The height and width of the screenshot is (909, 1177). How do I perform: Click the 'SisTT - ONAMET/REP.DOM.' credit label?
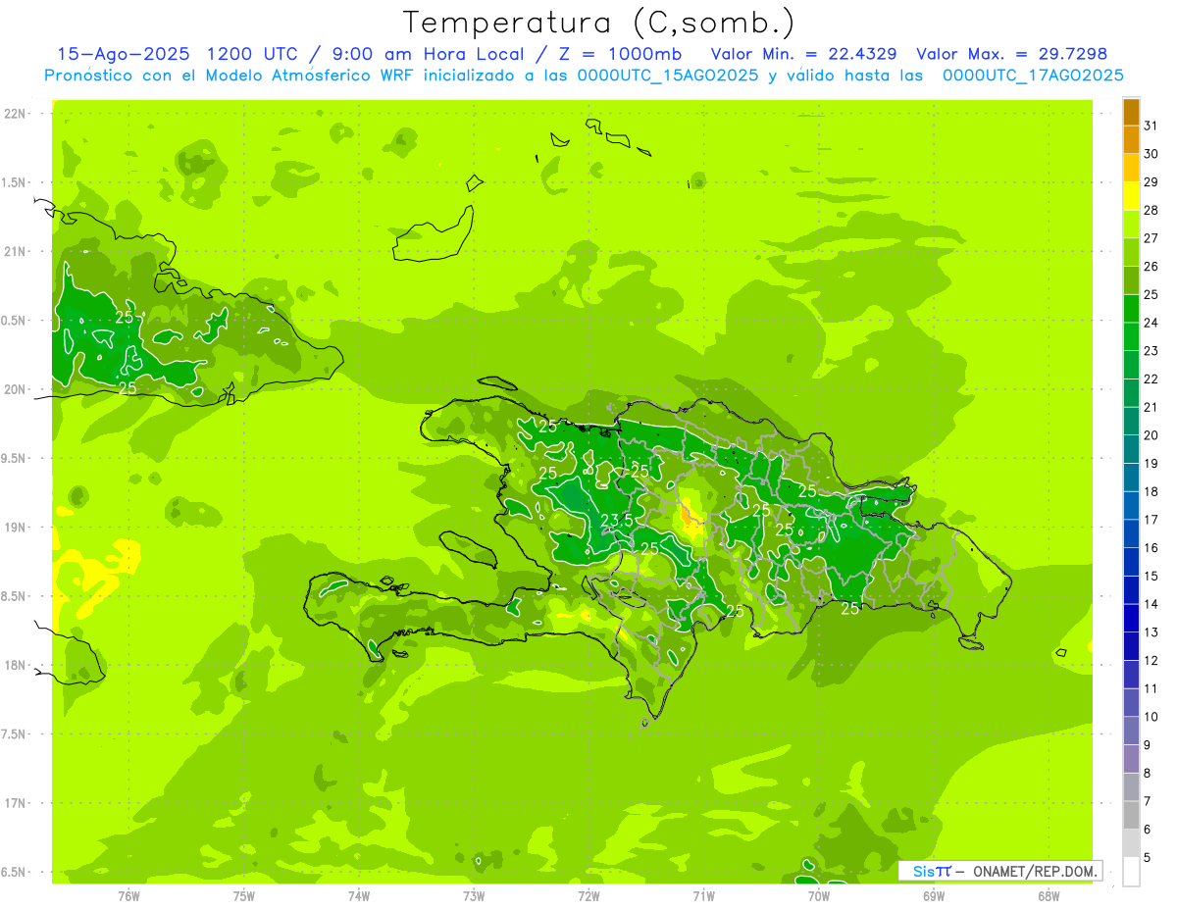1000,871
